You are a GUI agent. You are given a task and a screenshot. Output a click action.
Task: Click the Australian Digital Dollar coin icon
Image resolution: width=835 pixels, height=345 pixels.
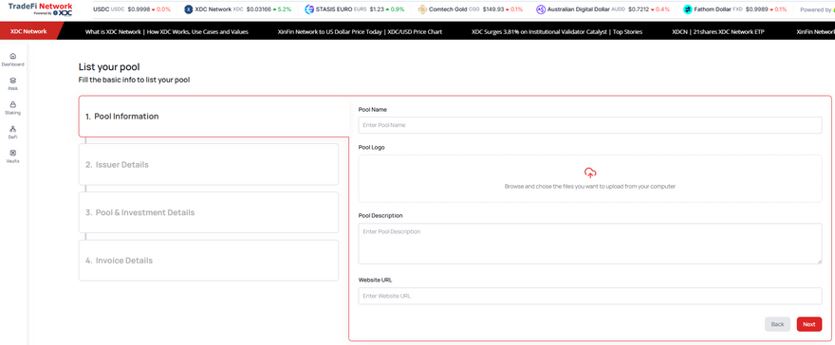tap(541, 9)
